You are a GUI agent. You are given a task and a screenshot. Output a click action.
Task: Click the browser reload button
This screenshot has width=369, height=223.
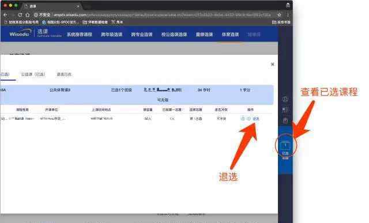click(x=20, y=15)
